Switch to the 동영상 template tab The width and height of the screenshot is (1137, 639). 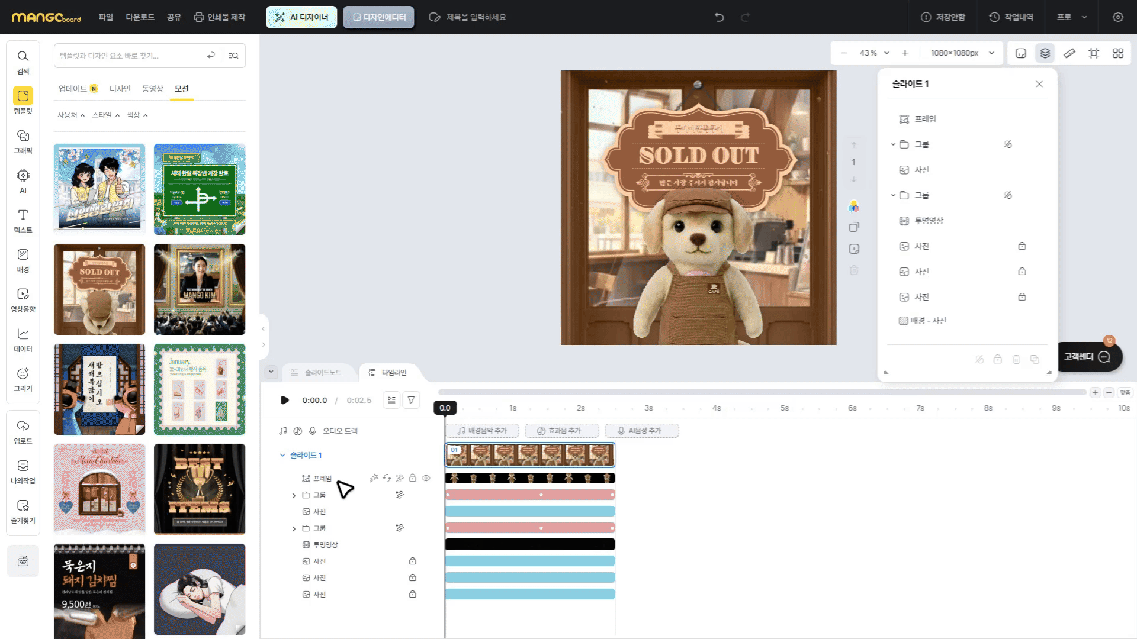click(152, 89)
